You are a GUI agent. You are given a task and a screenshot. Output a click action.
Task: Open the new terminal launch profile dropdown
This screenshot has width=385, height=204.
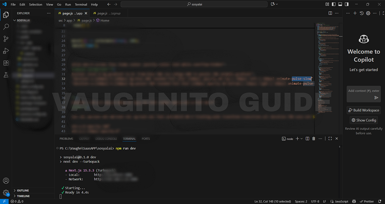[x=301, y=139]
